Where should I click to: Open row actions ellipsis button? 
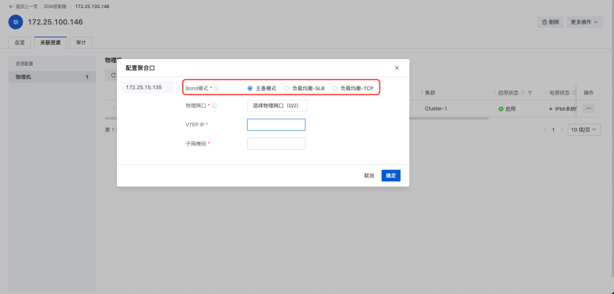pyautogui.click(x=589, y=109)
